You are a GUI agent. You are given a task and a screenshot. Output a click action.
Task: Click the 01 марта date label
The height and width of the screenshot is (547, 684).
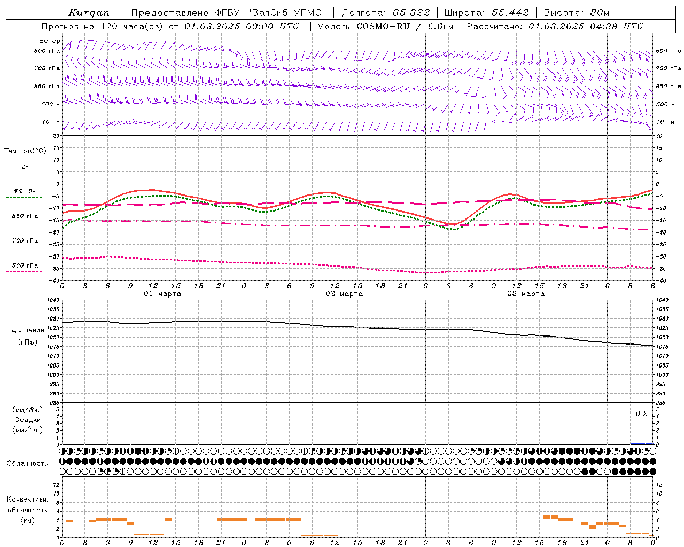tap(162, 294)
